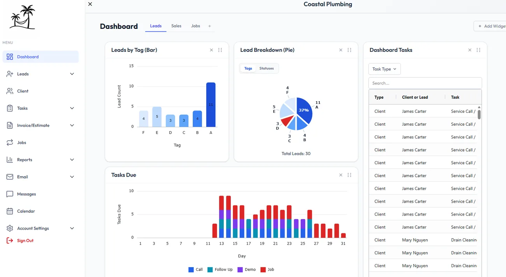Click the Calendar icon in sidebar
506x277 pixels.
(10, 211)
